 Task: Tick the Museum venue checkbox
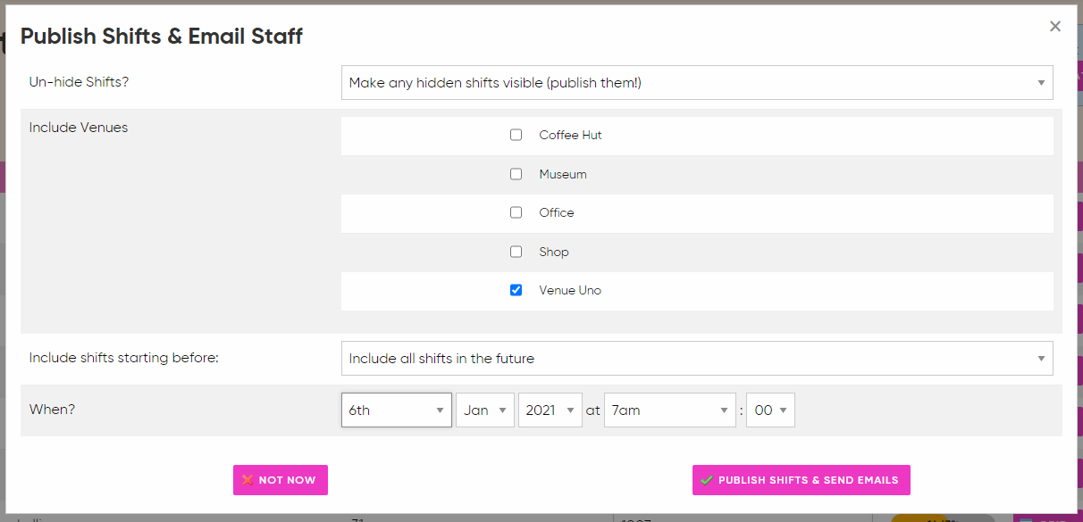tap(516, 174)
